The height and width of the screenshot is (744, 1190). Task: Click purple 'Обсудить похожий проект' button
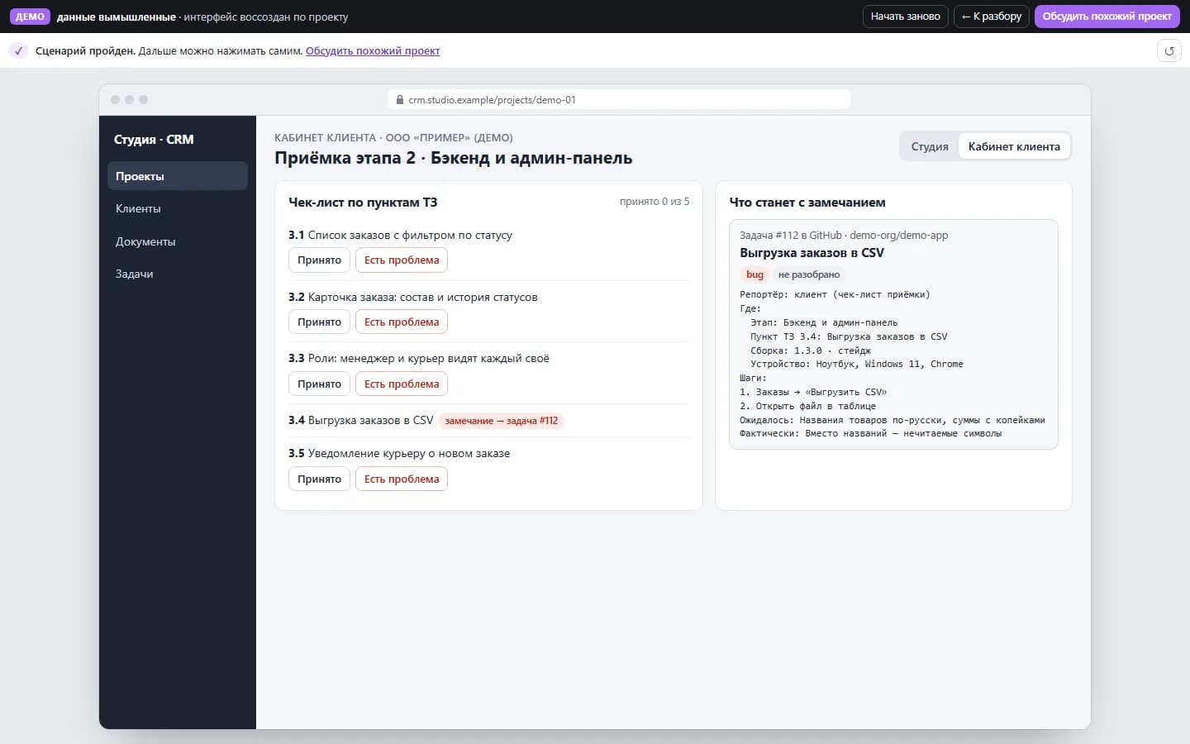coord(1107,17)
